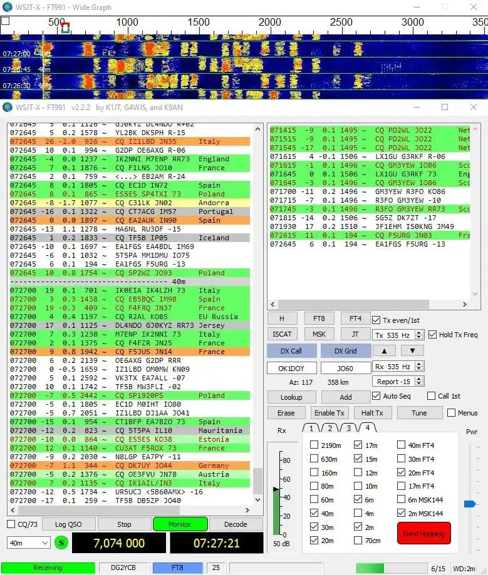Switch to tab 2

(330, 428)
